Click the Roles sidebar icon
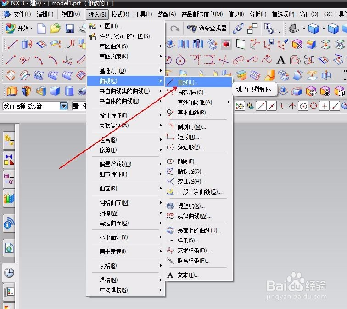Screen dimensions: 347x309 pos(9,291)
